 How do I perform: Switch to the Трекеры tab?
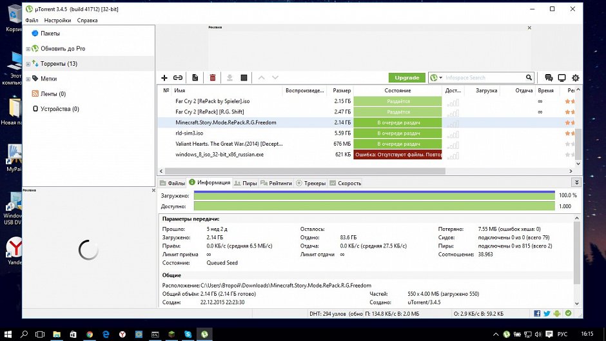pyautogui.click(x=311, y=183)
